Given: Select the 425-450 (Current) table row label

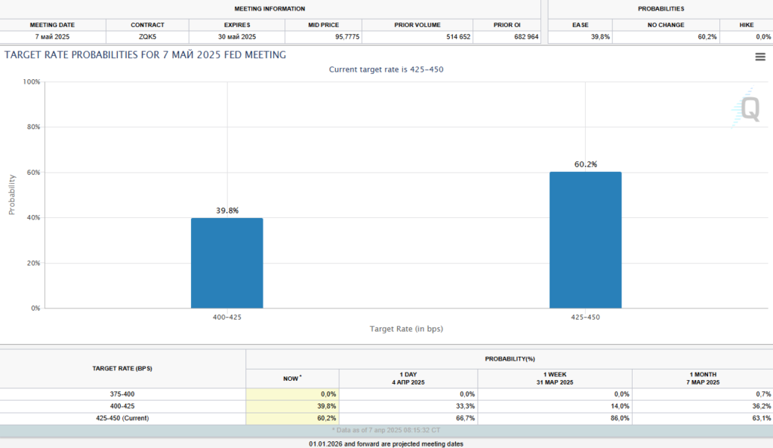Looking at the screenshot, I should pos(123,418).
